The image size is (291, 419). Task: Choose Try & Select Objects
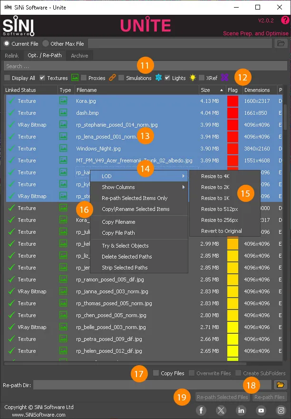click(x=139, y=246)
